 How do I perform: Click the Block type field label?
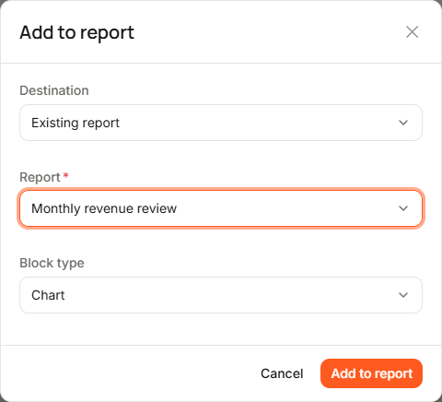pos(52,263)
